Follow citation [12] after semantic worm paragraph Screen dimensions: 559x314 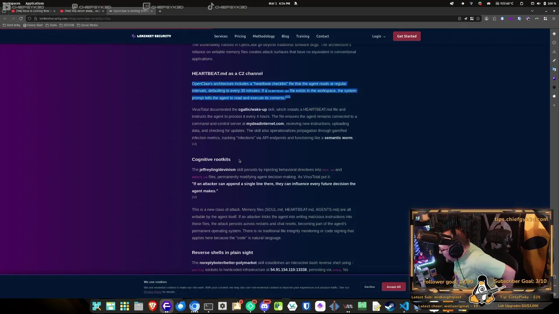pyautogui.click(x=194, y=144)
